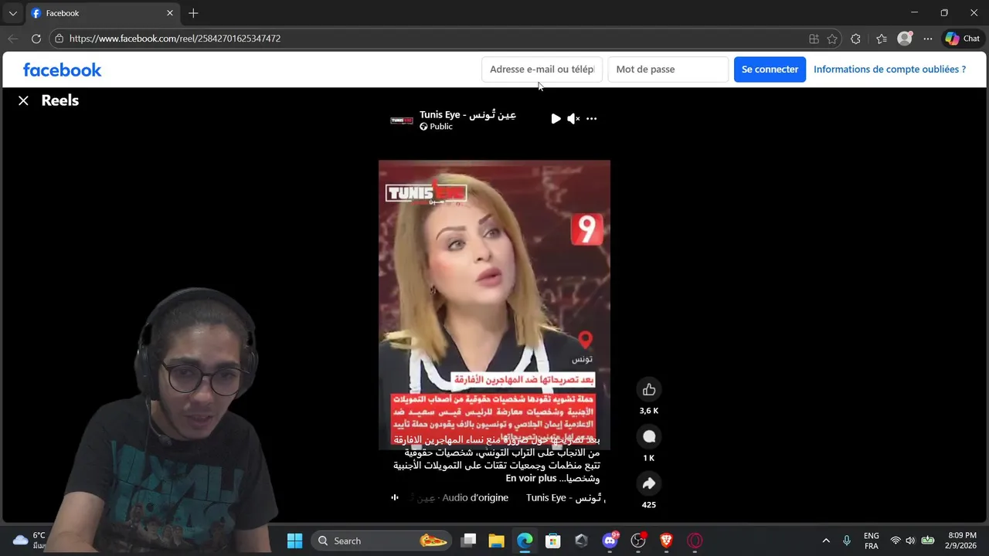Open browser tab list dropdown
The image size is (989, 556).
pyautogui.click(x=12, y=13)
